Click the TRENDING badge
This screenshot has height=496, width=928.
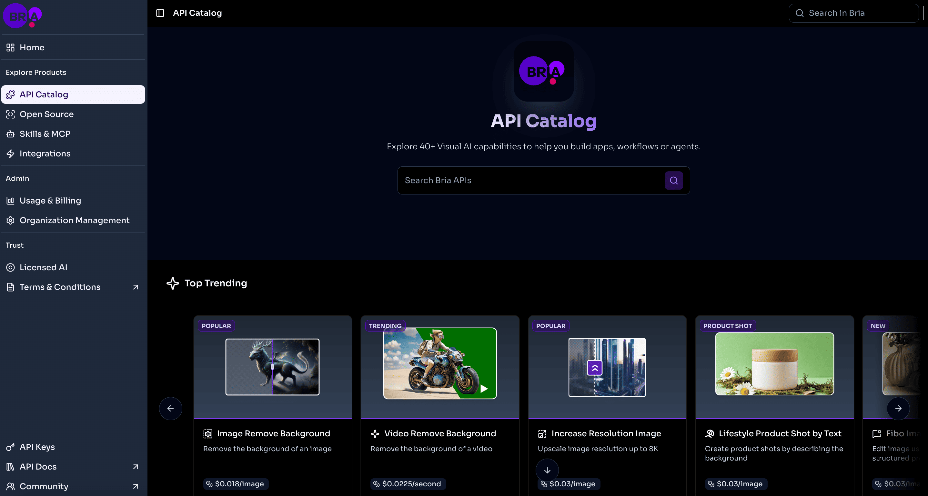[x=385, y=326]
